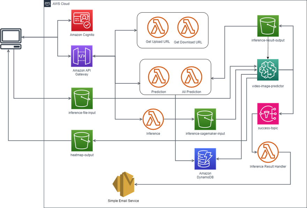Select the 'Amazon API Gateway' label

[82, 72]
